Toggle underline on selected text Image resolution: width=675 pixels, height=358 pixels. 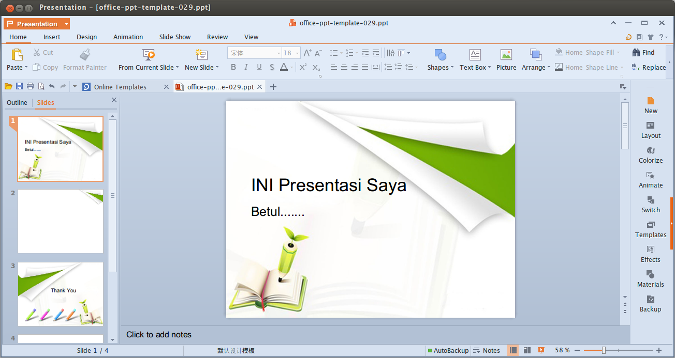tap(258, 67)
